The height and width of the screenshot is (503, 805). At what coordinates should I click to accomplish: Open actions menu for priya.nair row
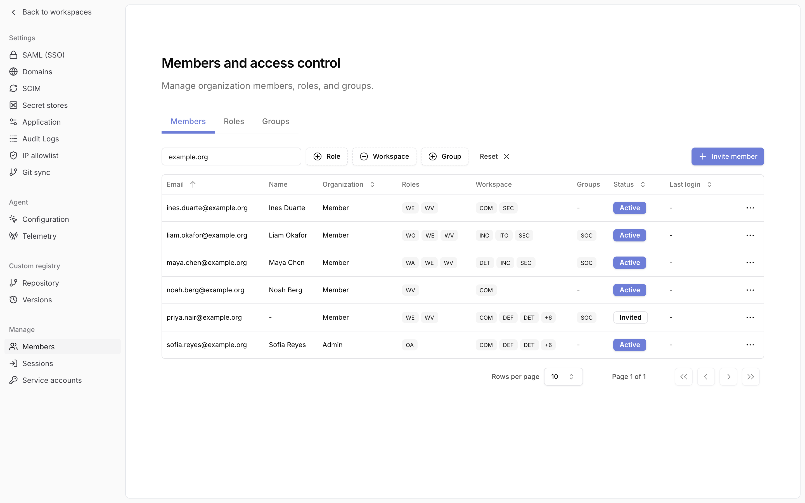point(750,317)
